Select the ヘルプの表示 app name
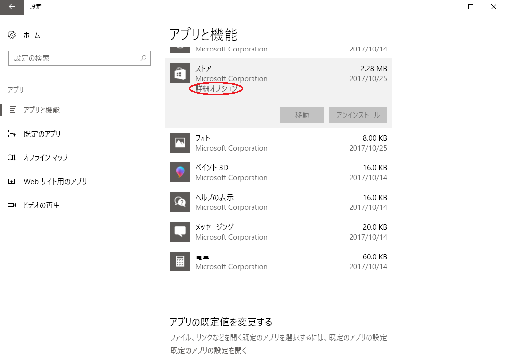 coord(214,197)
